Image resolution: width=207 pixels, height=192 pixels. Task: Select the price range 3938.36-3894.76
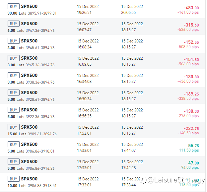[40, 82]
